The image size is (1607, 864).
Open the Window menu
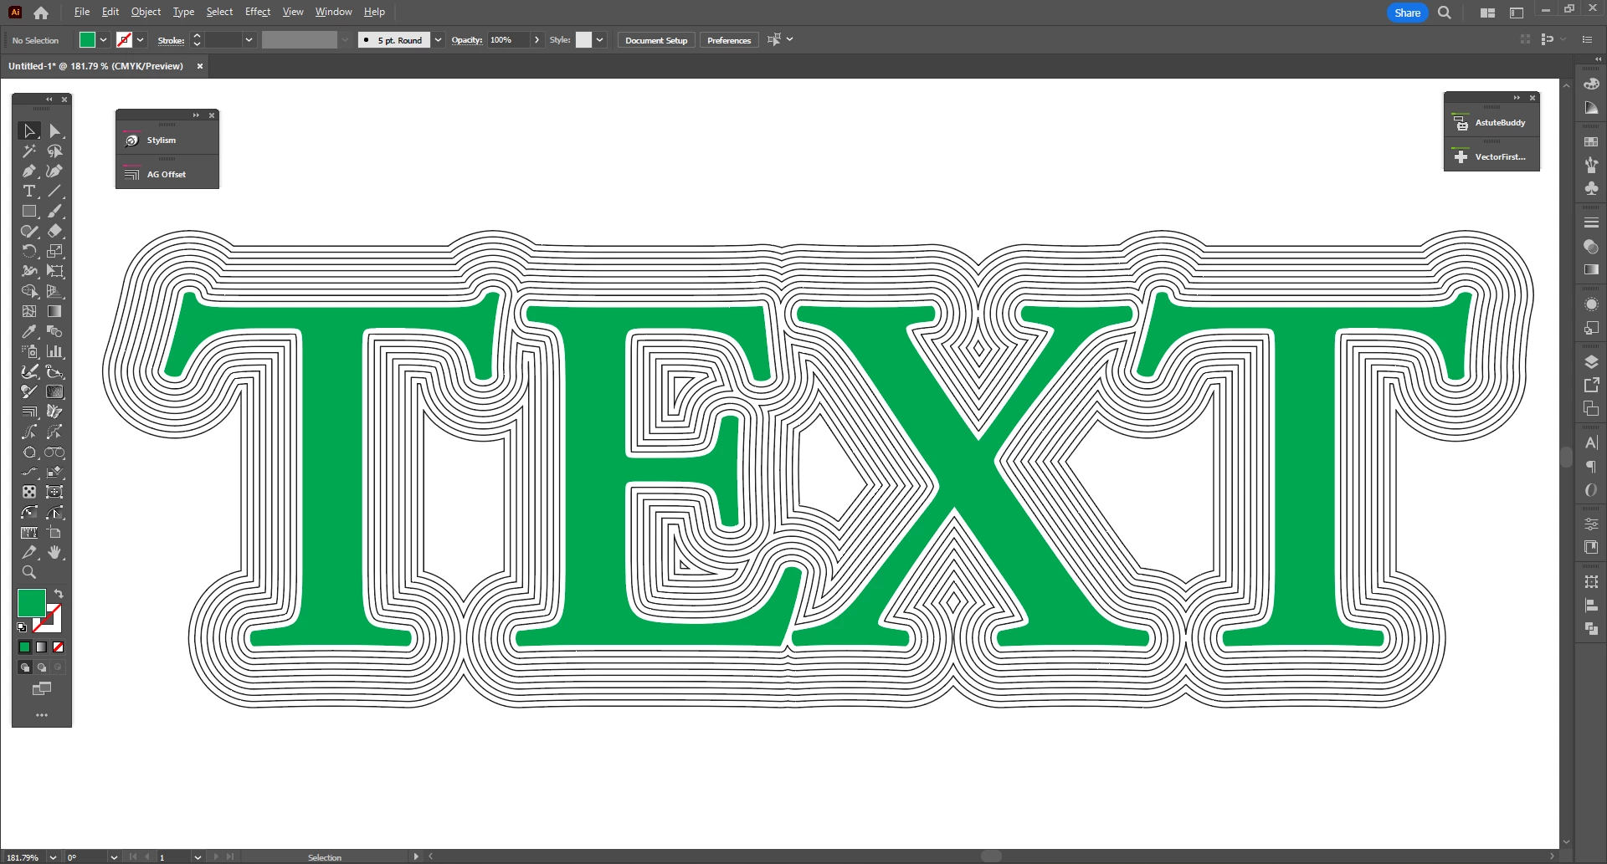(333, 12)
